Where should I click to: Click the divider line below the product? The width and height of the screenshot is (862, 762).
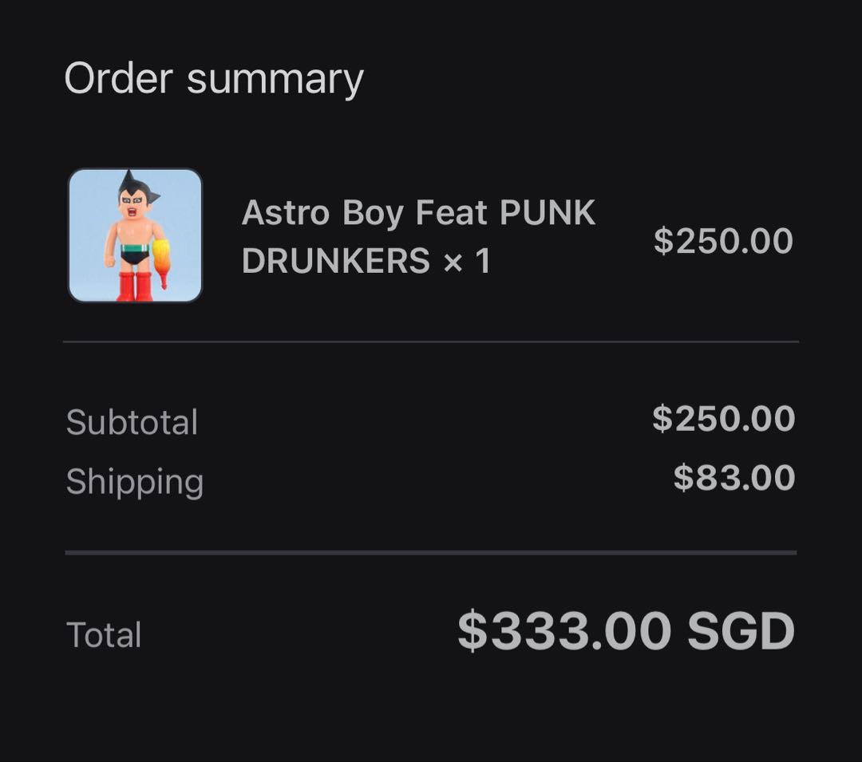(x=431, y=342)
